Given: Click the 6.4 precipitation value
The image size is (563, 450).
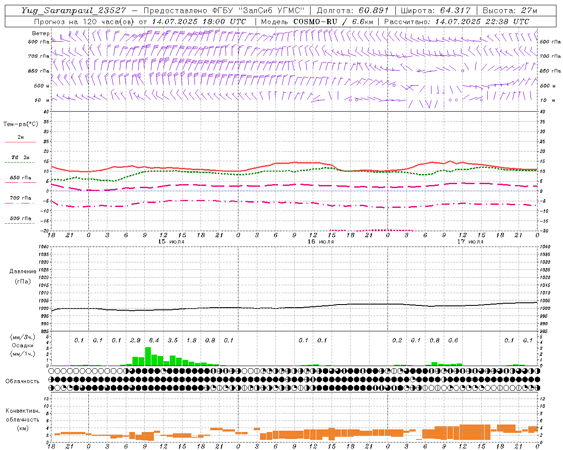Looking at the screenshot, I should [x=154, y=340].
